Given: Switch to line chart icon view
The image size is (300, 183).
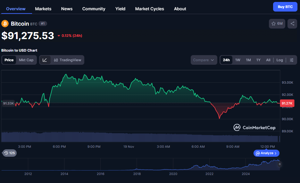Looking at the screenshot, I should click(x=45, y=60).
